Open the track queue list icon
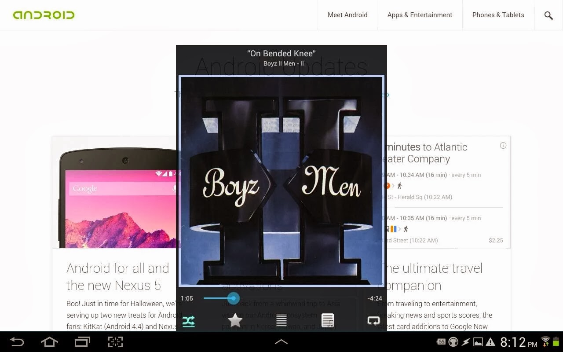This screenshot has width=563, height=352. [281, 321]
